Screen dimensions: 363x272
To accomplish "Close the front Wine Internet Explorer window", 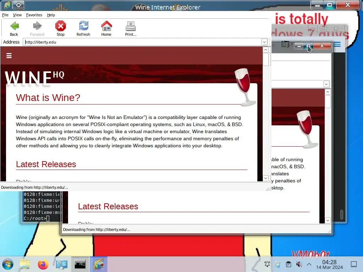I will 347,5.
